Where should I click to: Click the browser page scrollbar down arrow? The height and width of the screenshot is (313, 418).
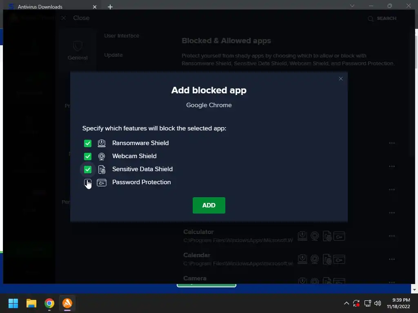[414, 290]
